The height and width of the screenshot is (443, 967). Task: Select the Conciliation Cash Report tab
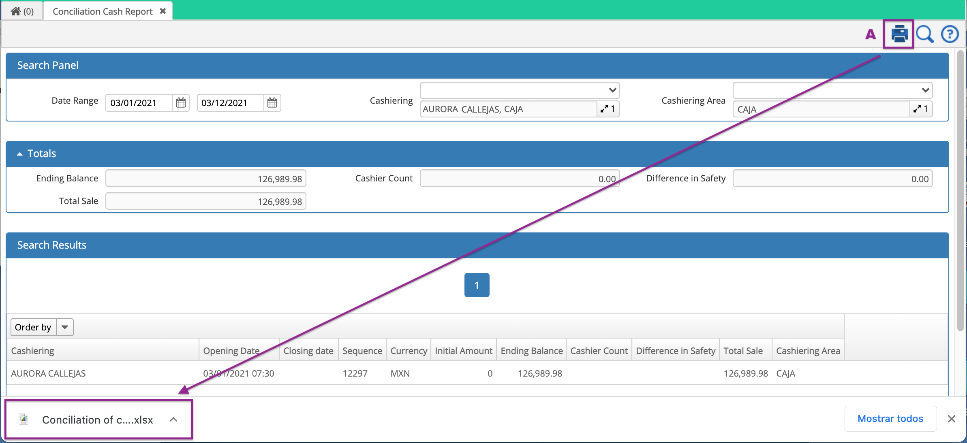[102, 11]
